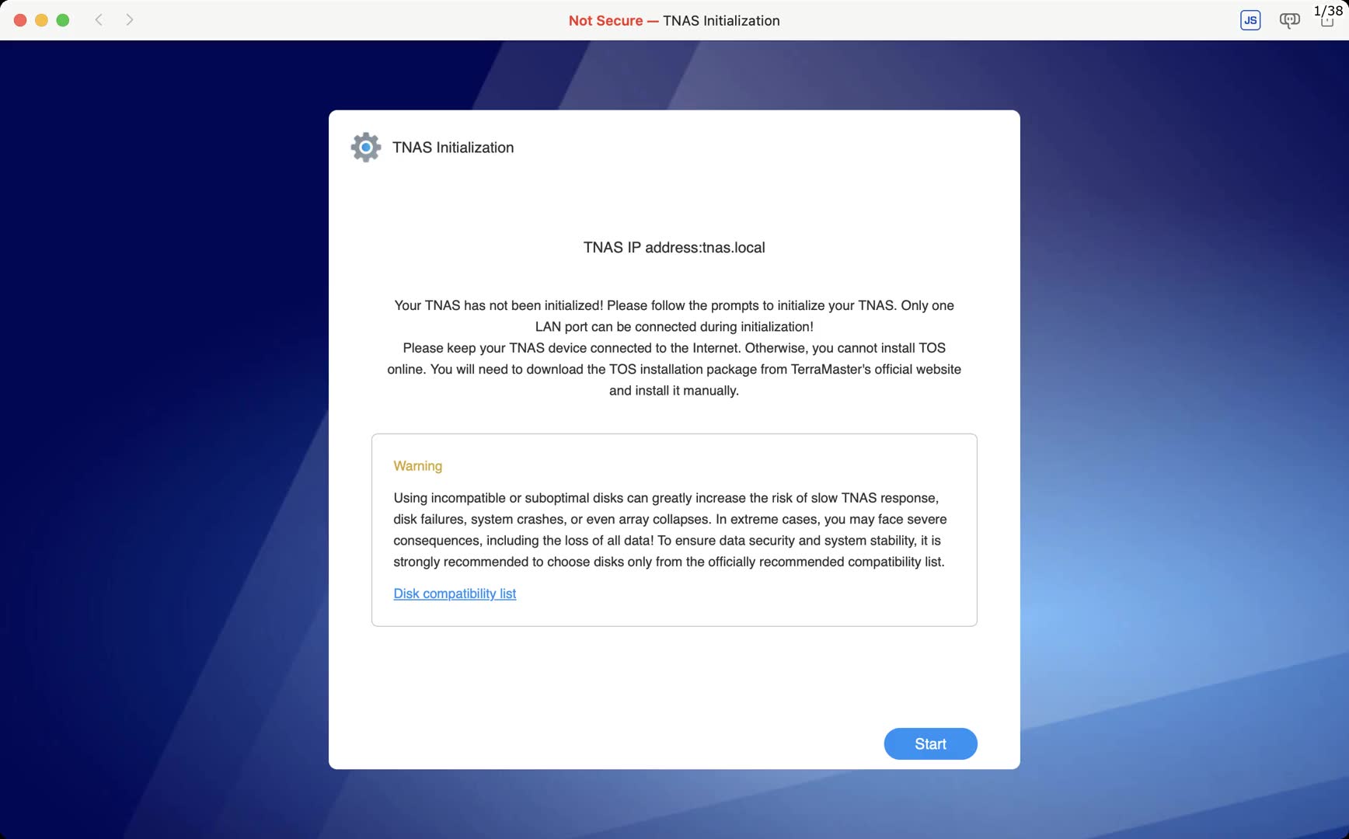Click the "not been initialized" instruction paragraph
The image size is (1349, 839).
(x=674, y=316)
